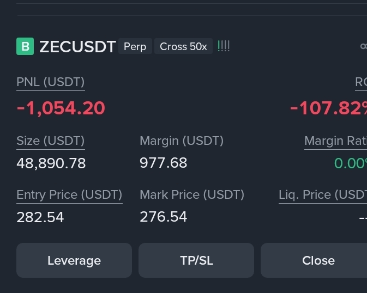Click the Leverage button
Viewport: 367px width, 293px height.
[74, 260]
